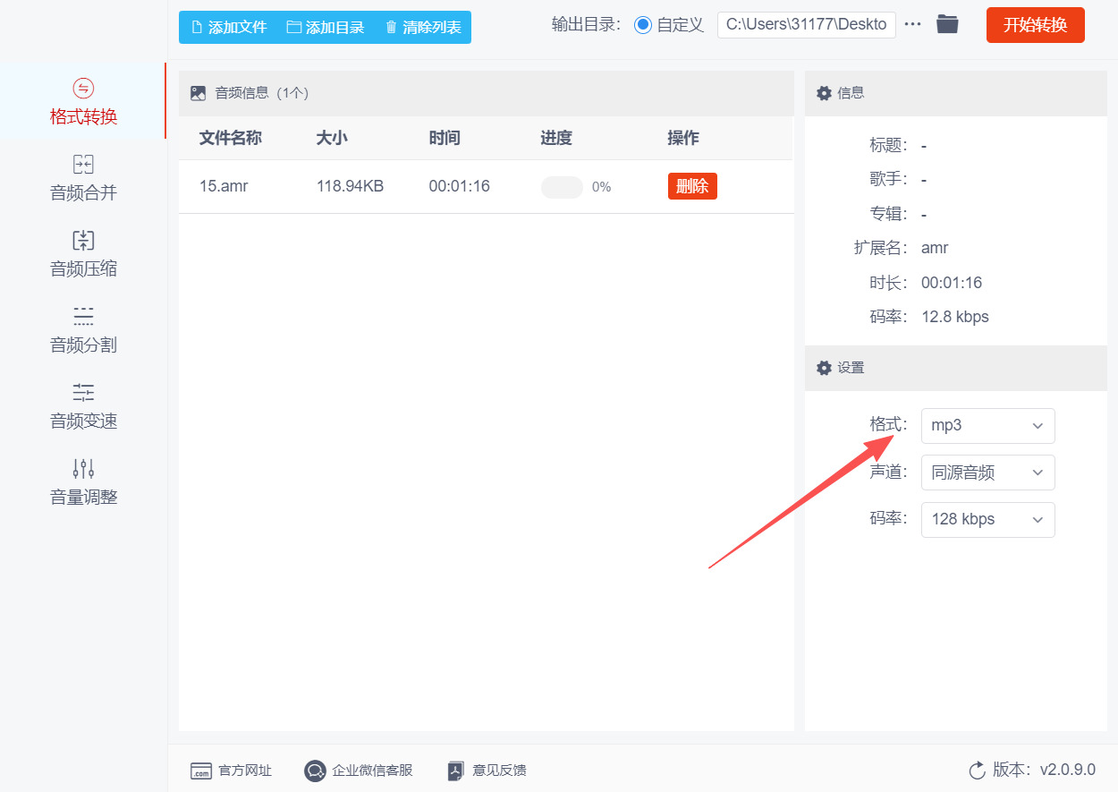Click the 音量调整 mixer icon

click(83, 468)
